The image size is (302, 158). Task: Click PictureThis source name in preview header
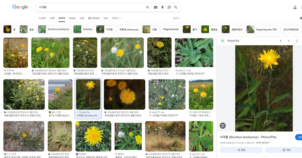point(233,41)
